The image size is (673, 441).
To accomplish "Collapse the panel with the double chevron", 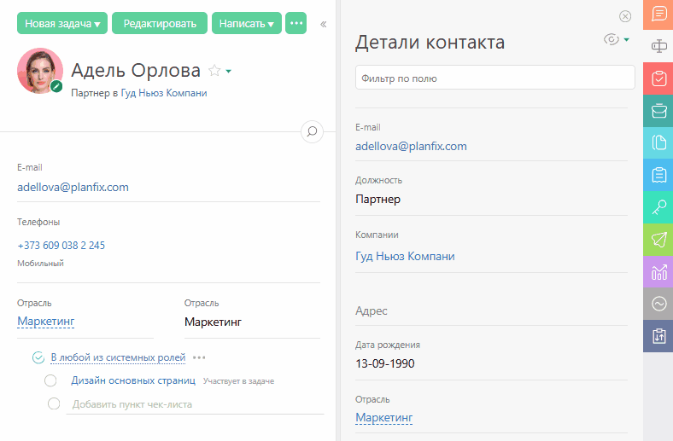I will pos(323,25).
